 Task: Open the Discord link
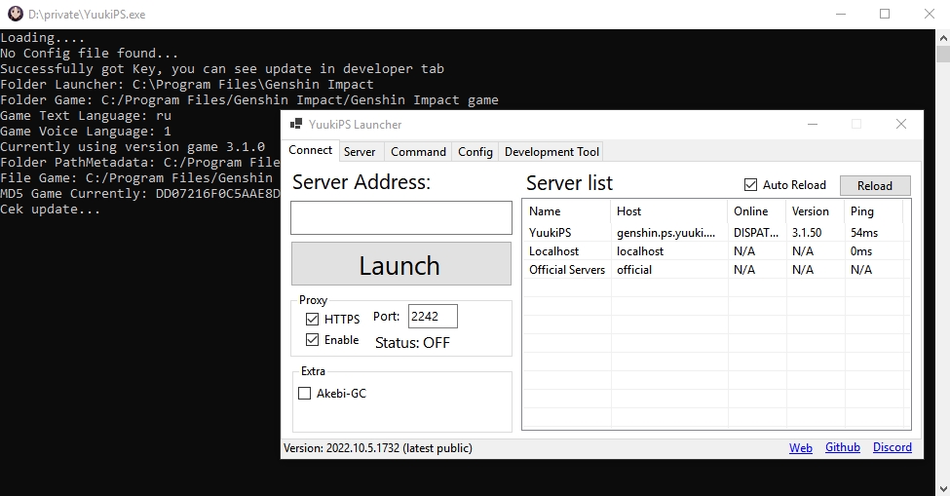[892, 447]
